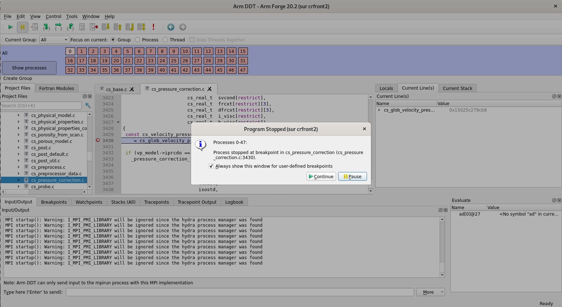Click the binary 0110 toolbar icon
This screenshot has width=562, height=307.
(x=82, y=27)
